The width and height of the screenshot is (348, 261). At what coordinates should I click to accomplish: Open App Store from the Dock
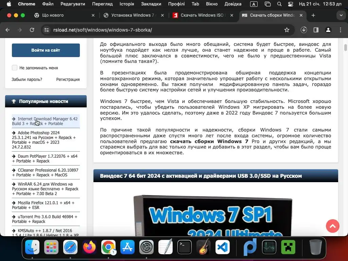127,247
